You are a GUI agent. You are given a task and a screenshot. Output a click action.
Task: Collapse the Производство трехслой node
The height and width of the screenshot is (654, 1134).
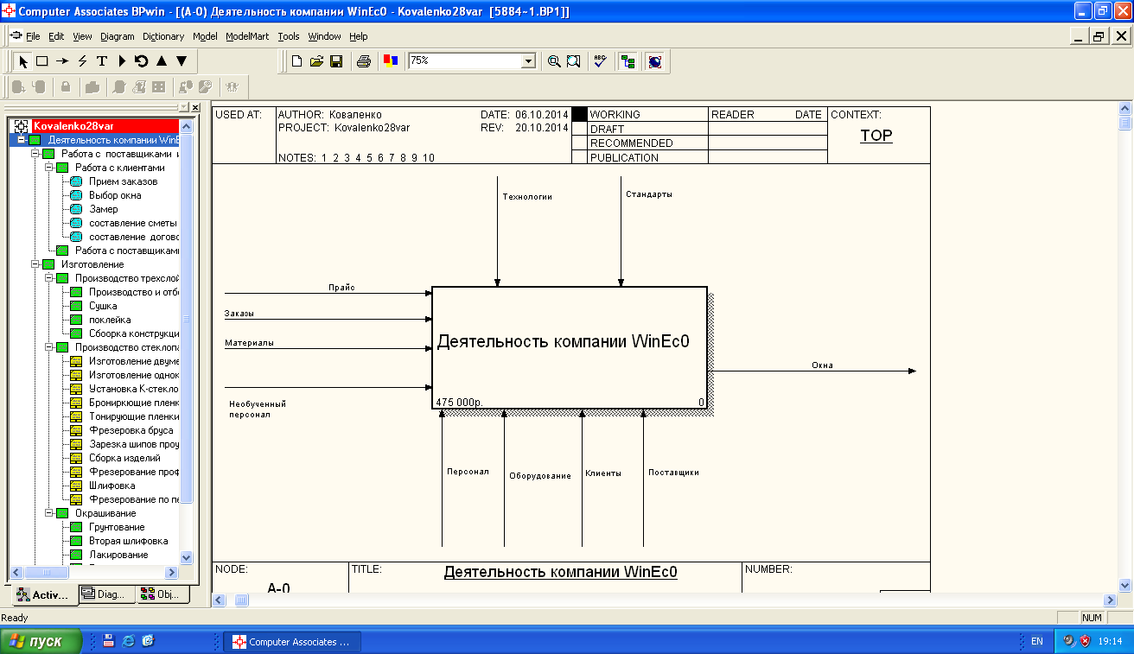click(49, 278)
